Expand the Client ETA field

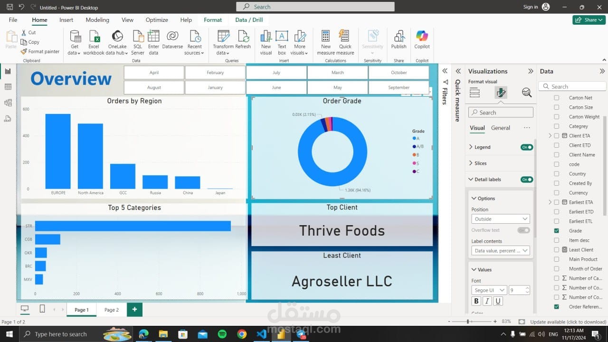tap(550, 136)
